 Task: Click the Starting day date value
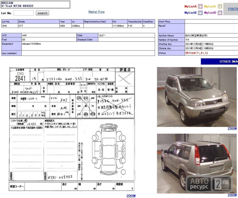click(199, 44)
